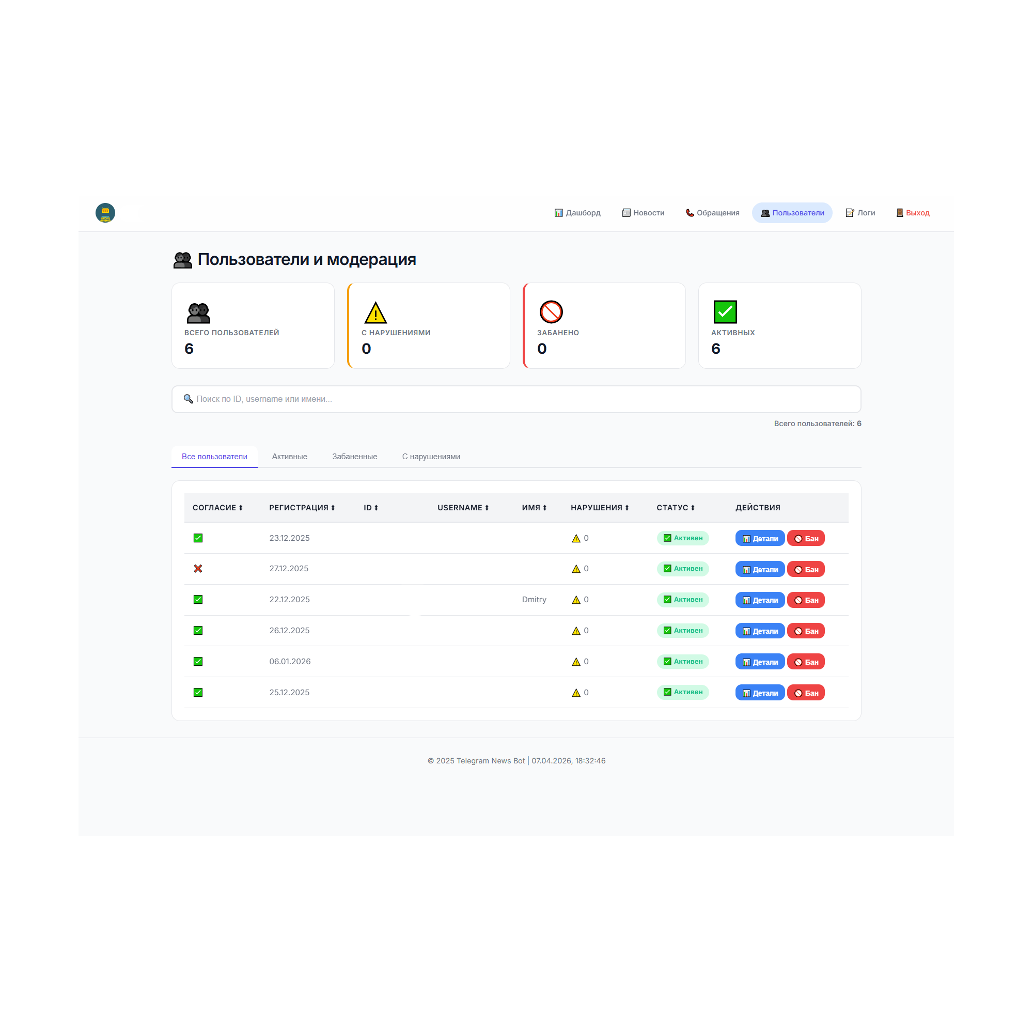
Task: Sort table by Нарушения column
Action: tap(599, 507)
